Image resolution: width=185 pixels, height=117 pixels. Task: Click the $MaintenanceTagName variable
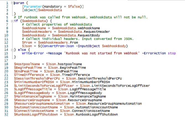pos(33,97)
